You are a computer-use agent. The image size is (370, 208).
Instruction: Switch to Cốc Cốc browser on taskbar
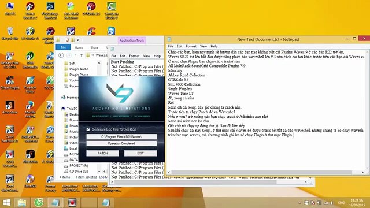(39, 202)
